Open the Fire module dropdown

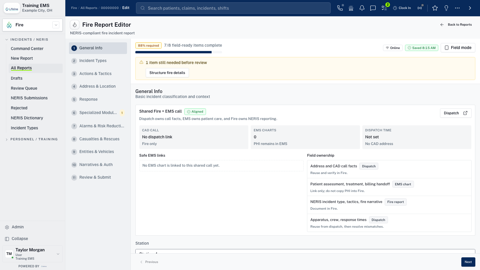click(x=32, y=25)
